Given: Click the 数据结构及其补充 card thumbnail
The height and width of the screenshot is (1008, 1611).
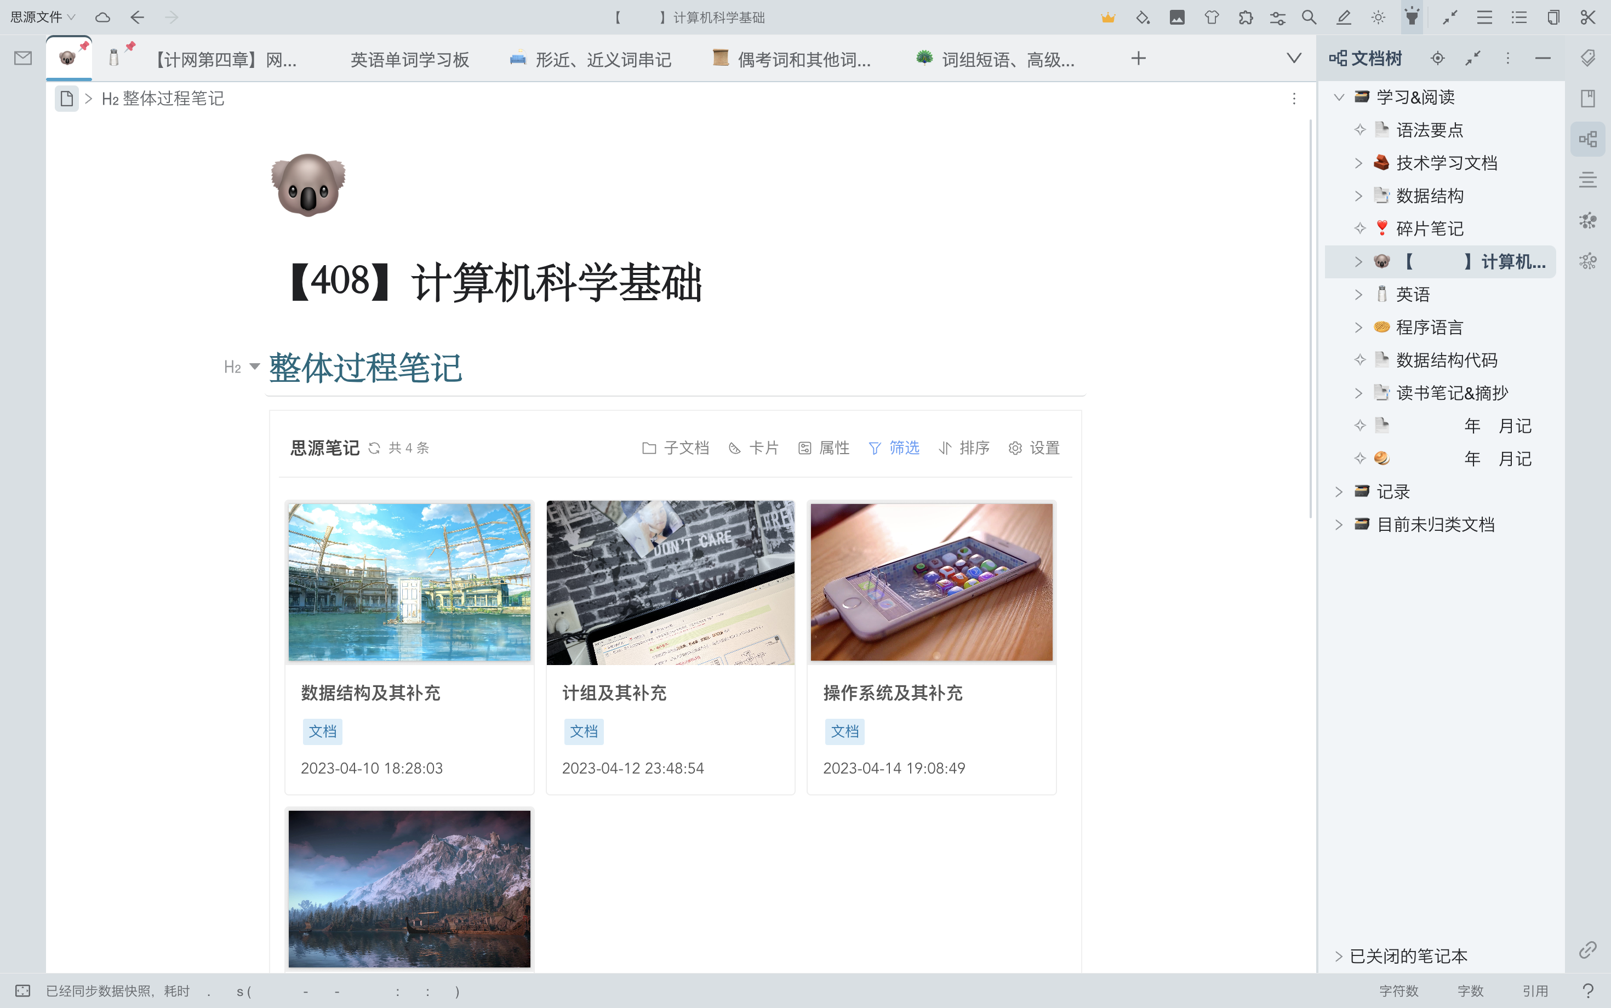Looking at the screenshot, I should [409, 582].
